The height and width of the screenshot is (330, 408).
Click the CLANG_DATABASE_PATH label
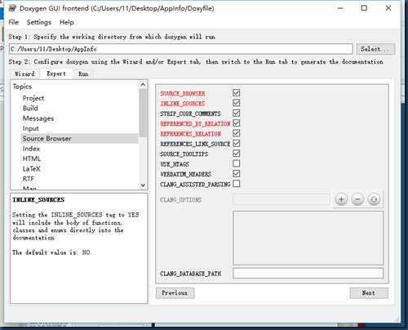click(190, 274)
